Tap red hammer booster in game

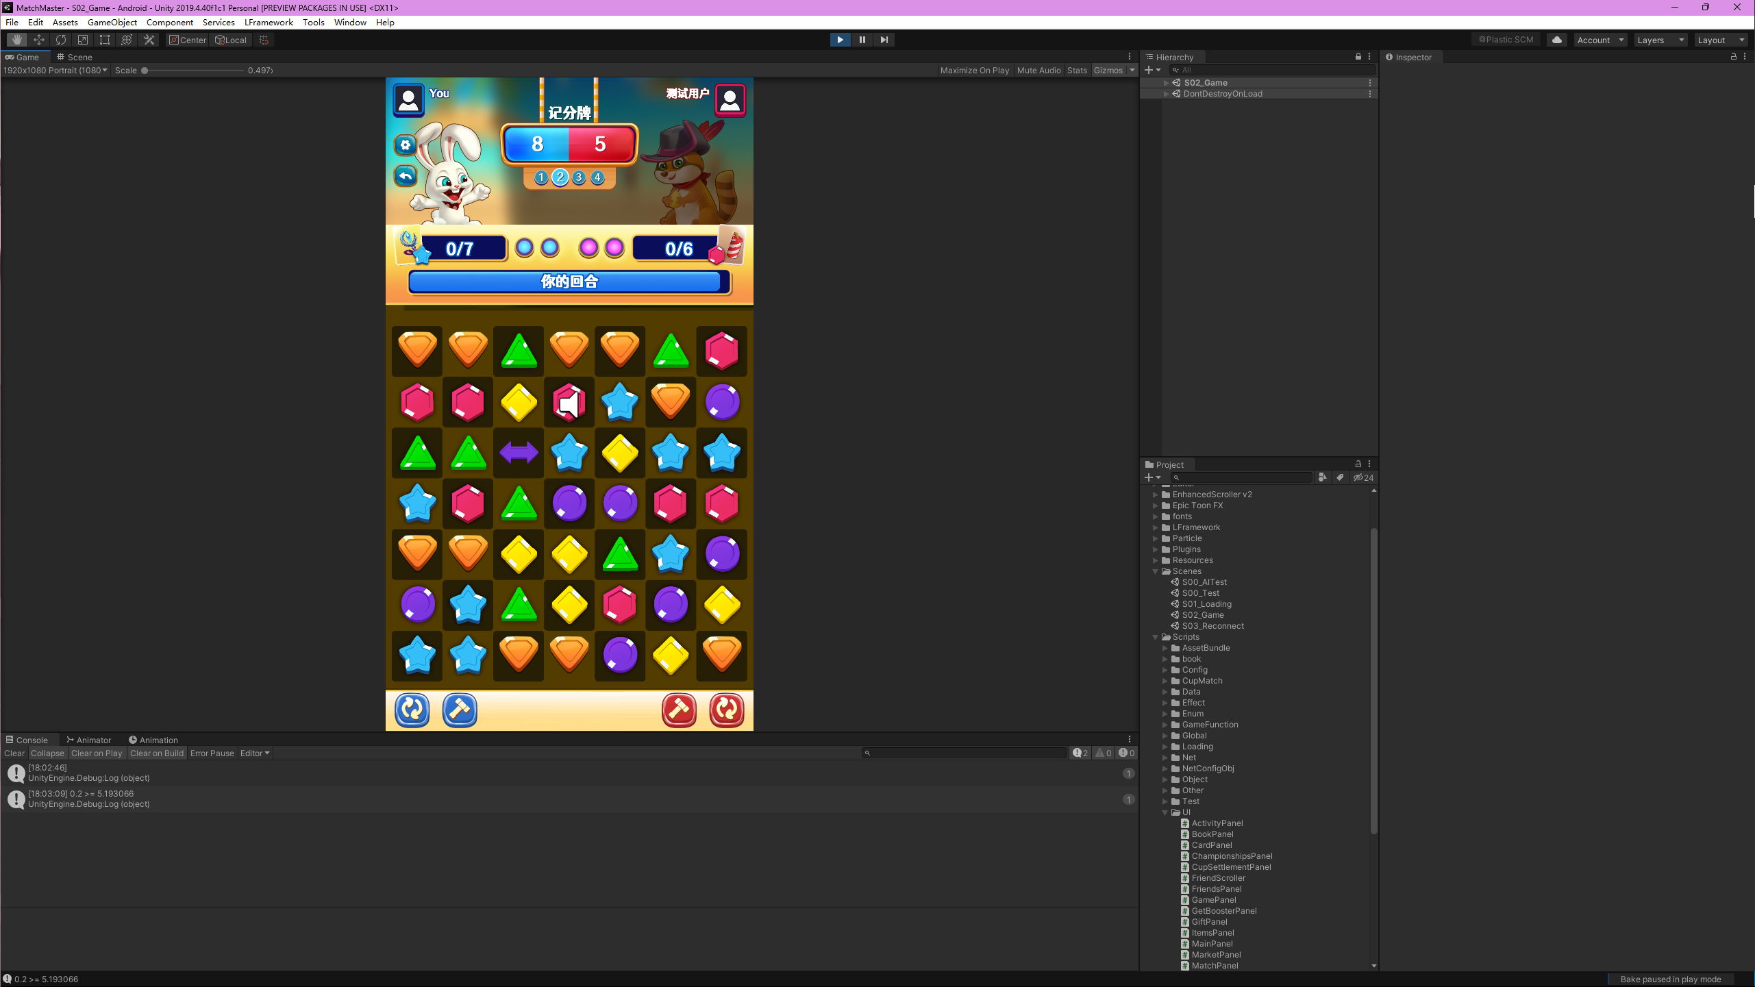679,710
